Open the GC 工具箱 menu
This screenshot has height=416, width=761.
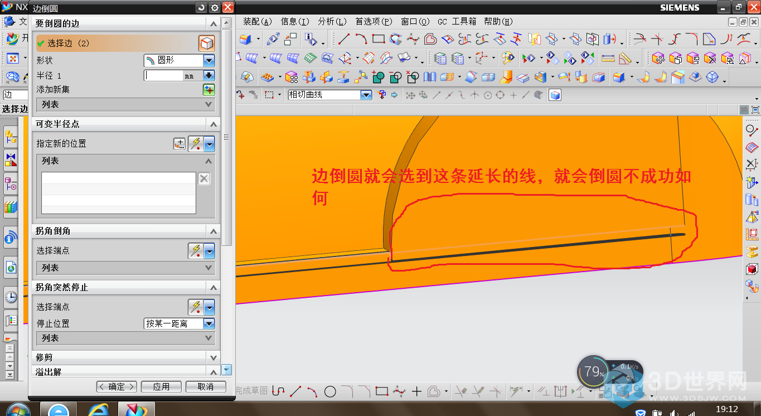[457, 22]
